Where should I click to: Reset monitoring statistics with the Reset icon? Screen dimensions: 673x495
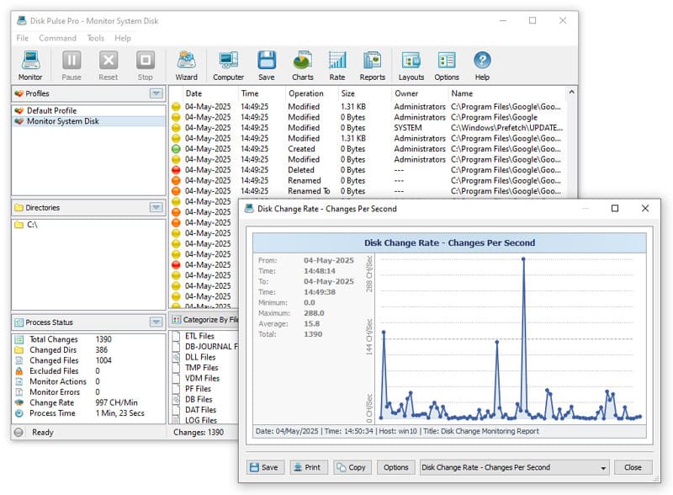(x=109, y=63)
